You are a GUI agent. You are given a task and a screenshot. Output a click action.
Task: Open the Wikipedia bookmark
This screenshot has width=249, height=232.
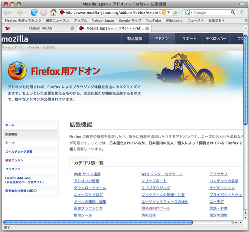[174, 20]
